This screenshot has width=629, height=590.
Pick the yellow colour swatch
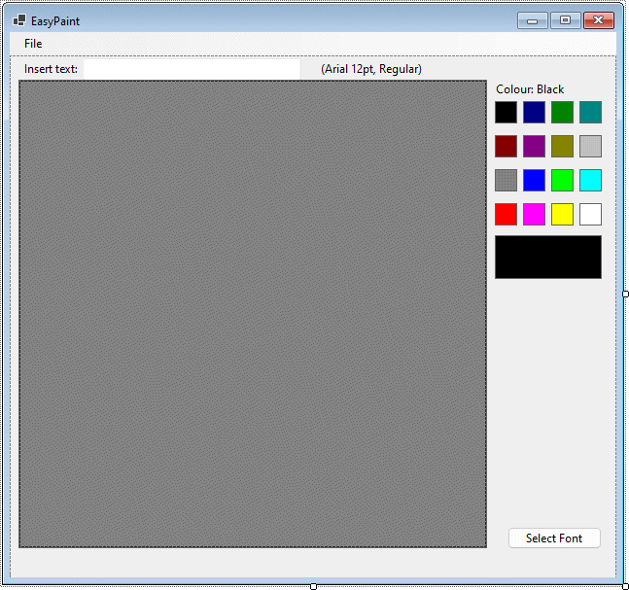click(x=562, y=214)
